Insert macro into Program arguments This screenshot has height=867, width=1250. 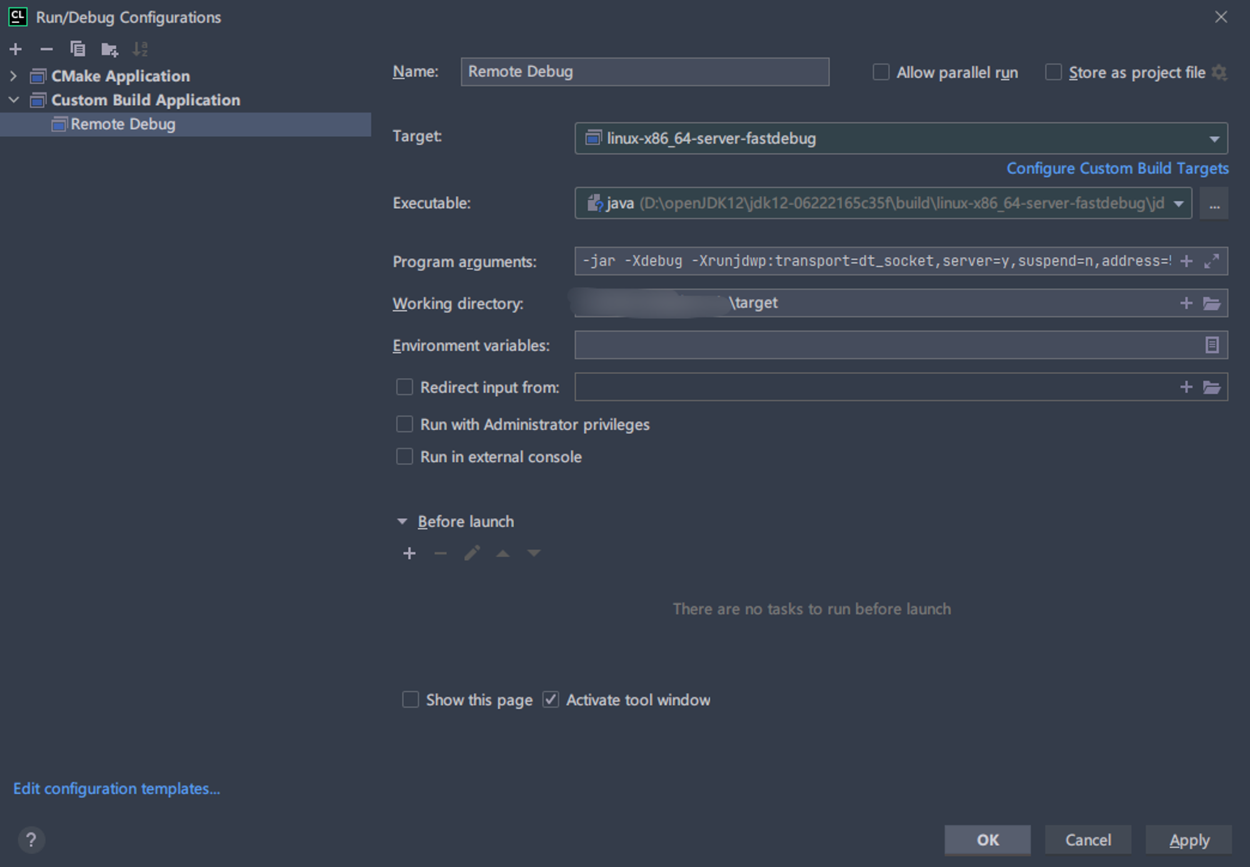[x=1186, y=261]
